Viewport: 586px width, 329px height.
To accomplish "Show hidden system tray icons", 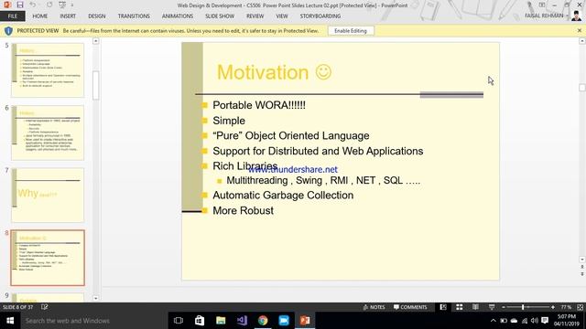I will point(494,321).
